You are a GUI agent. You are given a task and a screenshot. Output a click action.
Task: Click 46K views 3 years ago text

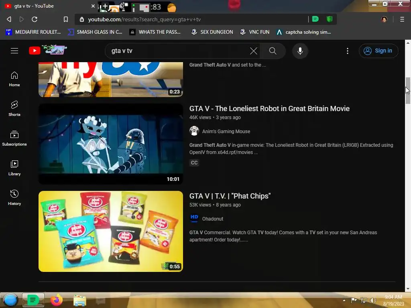(215, 118)
